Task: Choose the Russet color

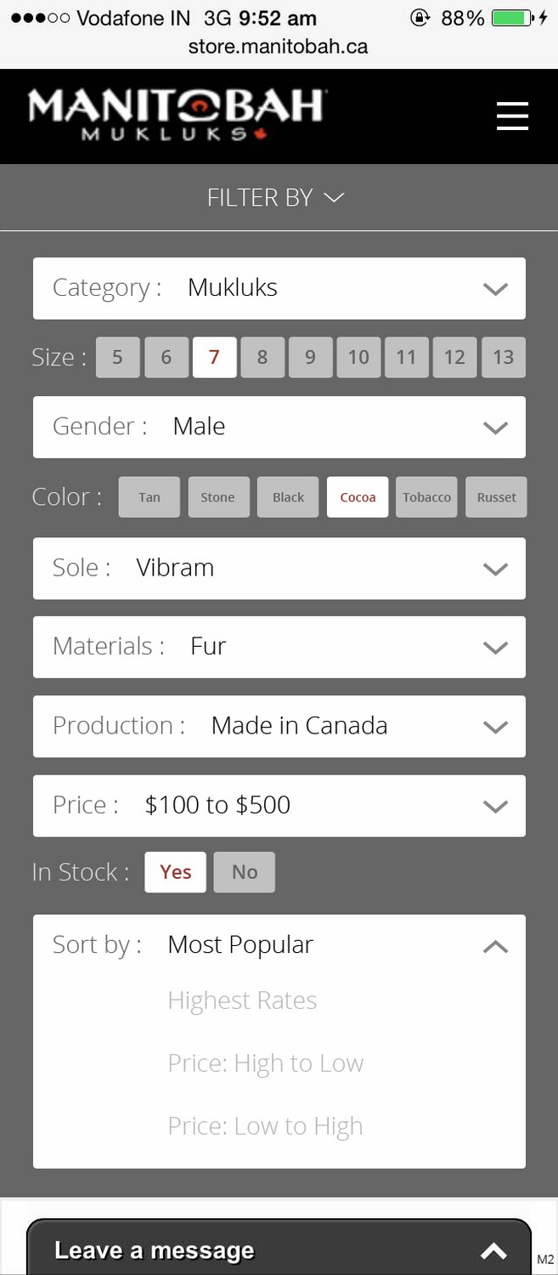Action: [496, 497]
